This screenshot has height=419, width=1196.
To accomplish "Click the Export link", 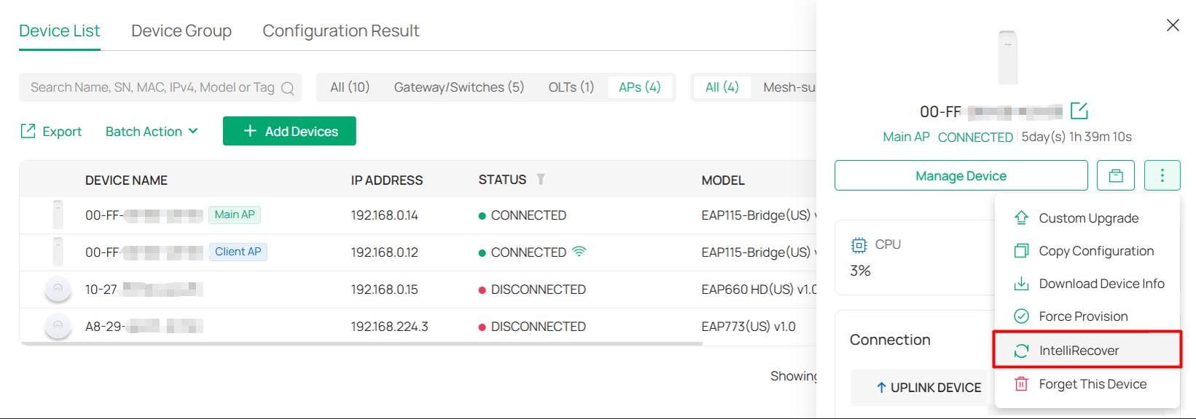I will 51,132.
